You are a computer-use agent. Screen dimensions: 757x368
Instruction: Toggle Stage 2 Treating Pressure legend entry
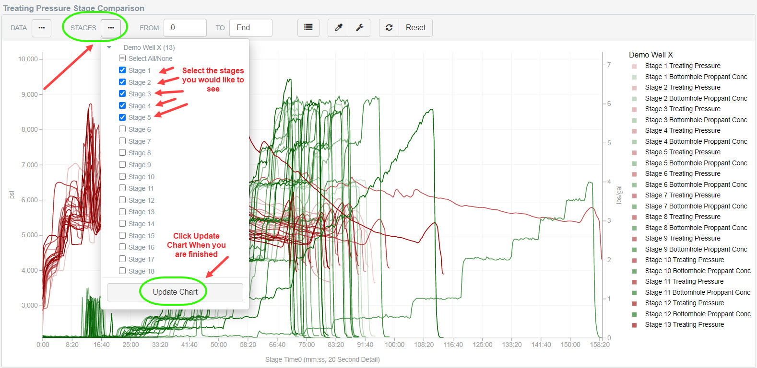point(683,87)
